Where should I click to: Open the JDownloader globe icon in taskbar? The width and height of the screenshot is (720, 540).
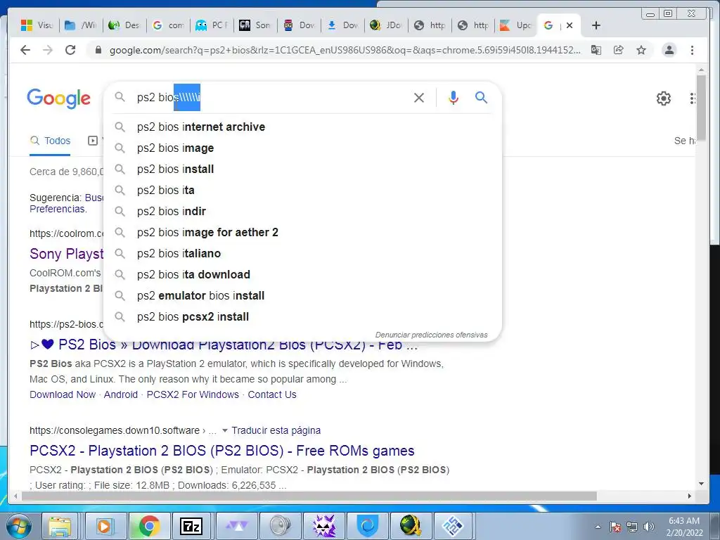pos(411,526)
